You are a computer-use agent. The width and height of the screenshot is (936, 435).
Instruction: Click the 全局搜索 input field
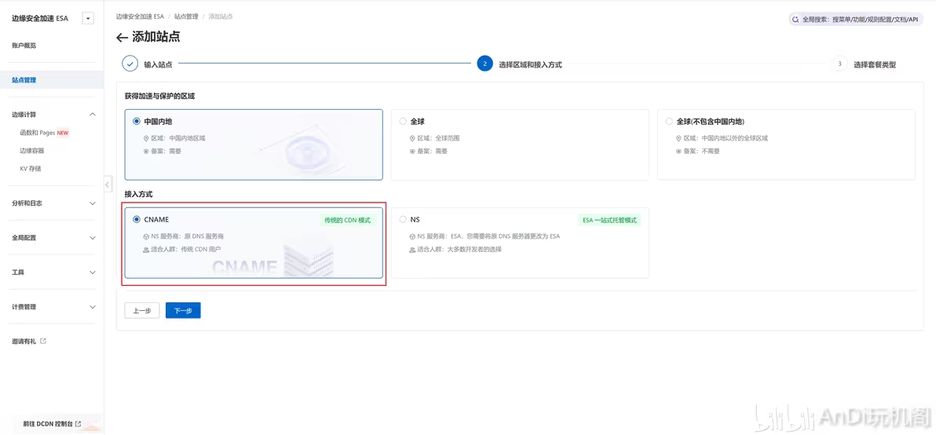tap(856, 19)
